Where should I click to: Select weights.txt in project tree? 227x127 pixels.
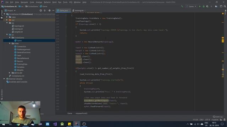(18, 32)
